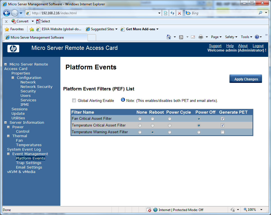Open the Safety menu
The image size is (271, 215).
point(231,37)
